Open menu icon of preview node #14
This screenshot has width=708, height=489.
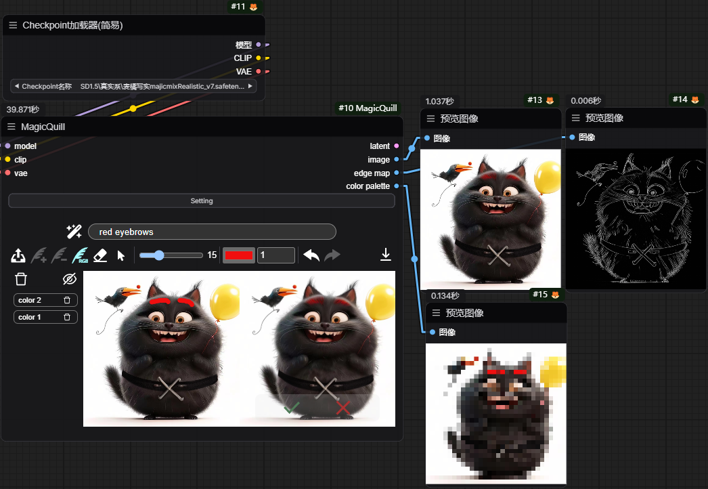(576, 118)
